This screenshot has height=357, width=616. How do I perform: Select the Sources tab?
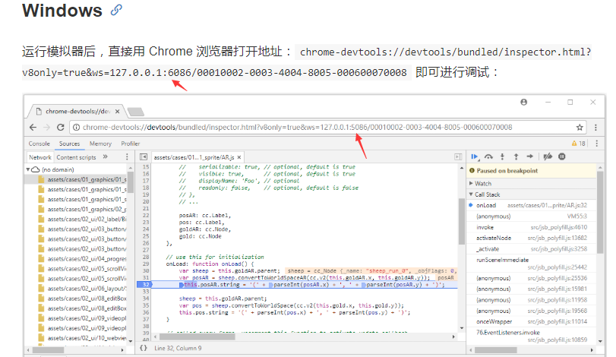(x=70, y=144)
